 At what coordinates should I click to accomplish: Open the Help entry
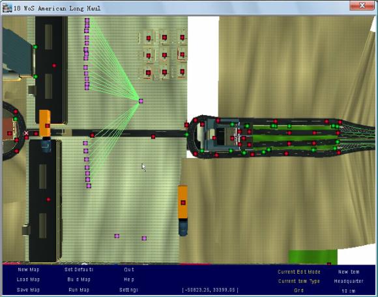pos(129,279)
